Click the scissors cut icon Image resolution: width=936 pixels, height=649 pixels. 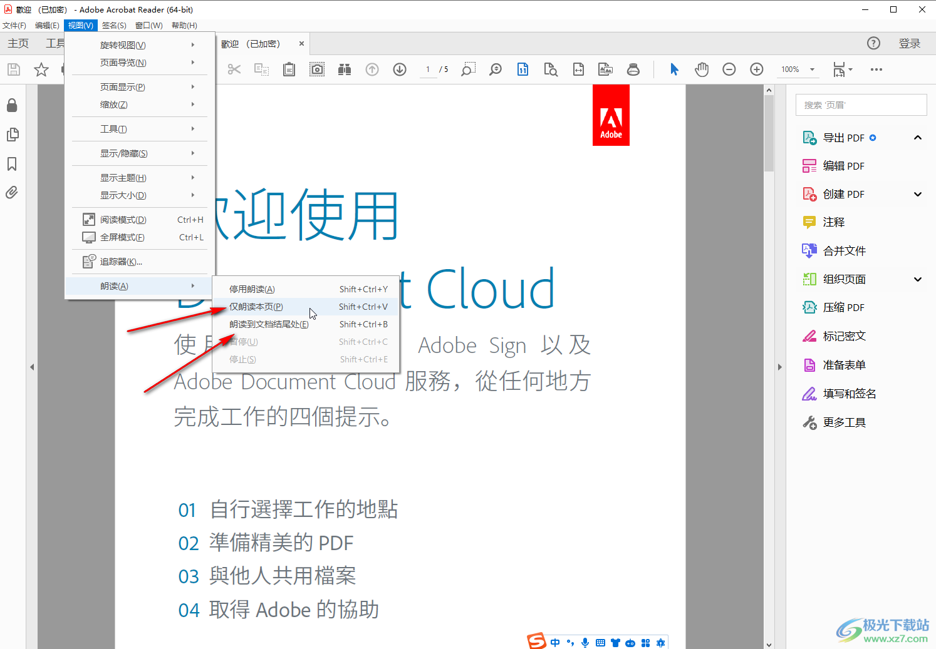(234, 69)
